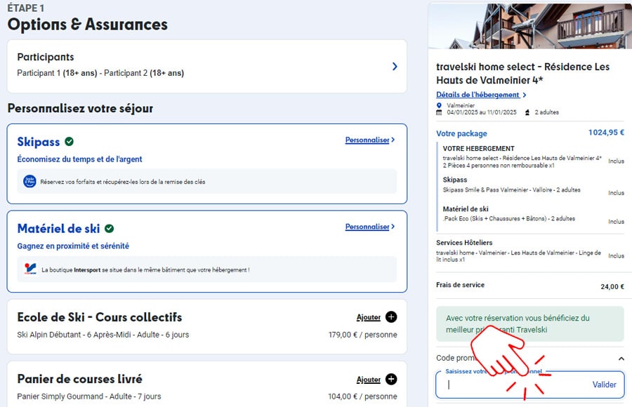Click the Ecole de Ski - Cours collectifs title
Image resolution: width=632 pixels, height=407 pixels.
pos(100,317)
